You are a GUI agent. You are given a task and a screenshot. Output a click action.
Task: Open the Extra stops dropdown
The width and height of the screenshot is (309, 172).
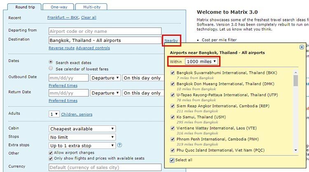82,146
